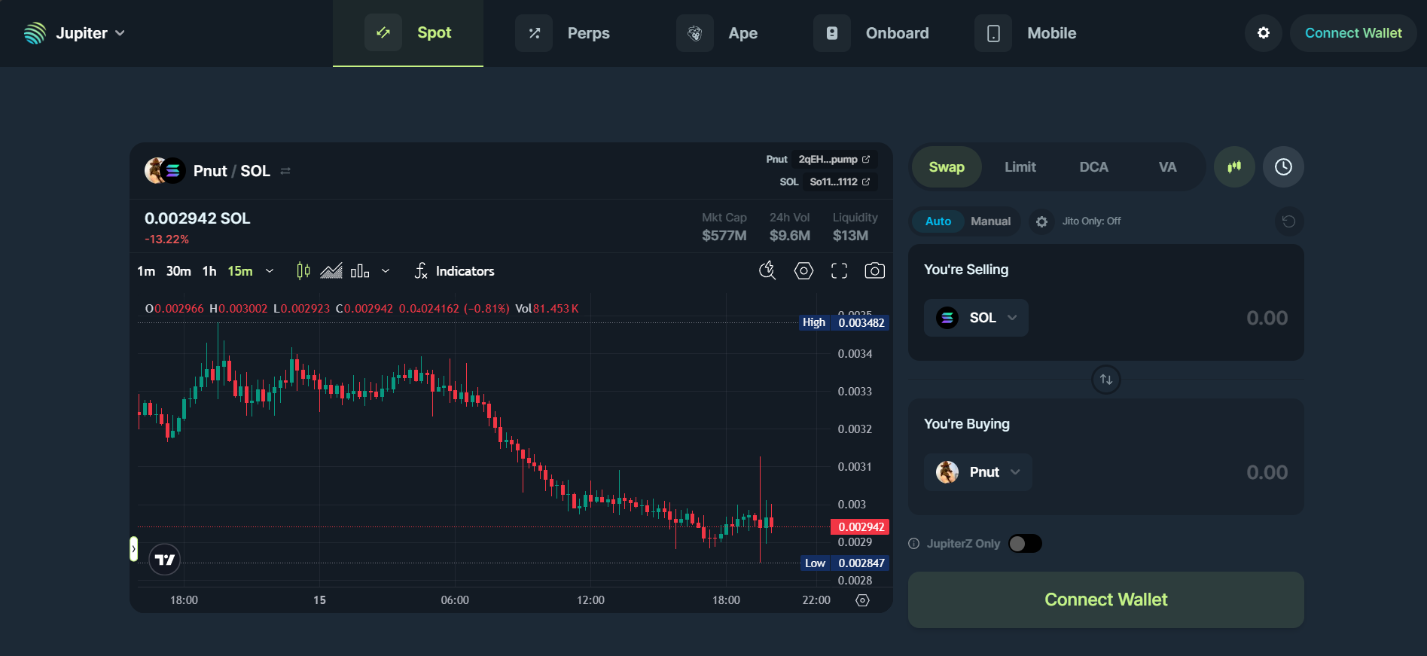This screenshot has width=1427, height=656.
Task: Open SOL token address So11...1112 link
Action: 840,182
